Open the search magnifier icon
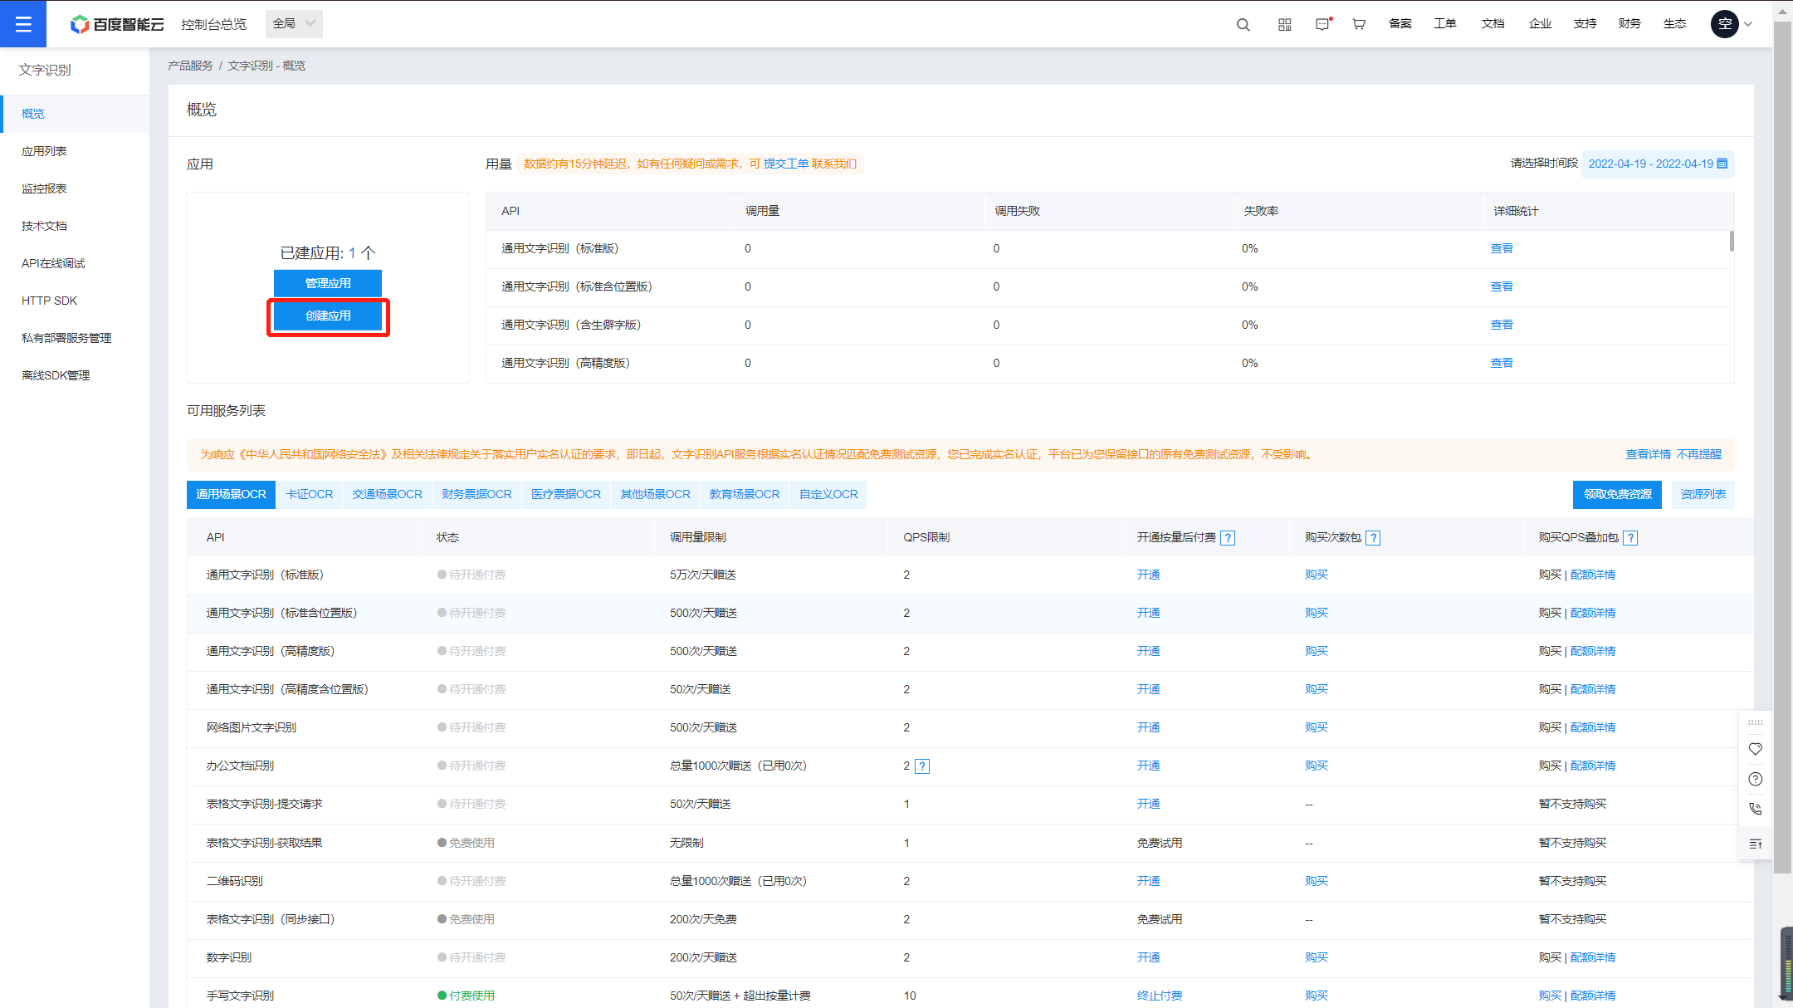This screenshot has height=1008, width=1793. coord(1243,24)
